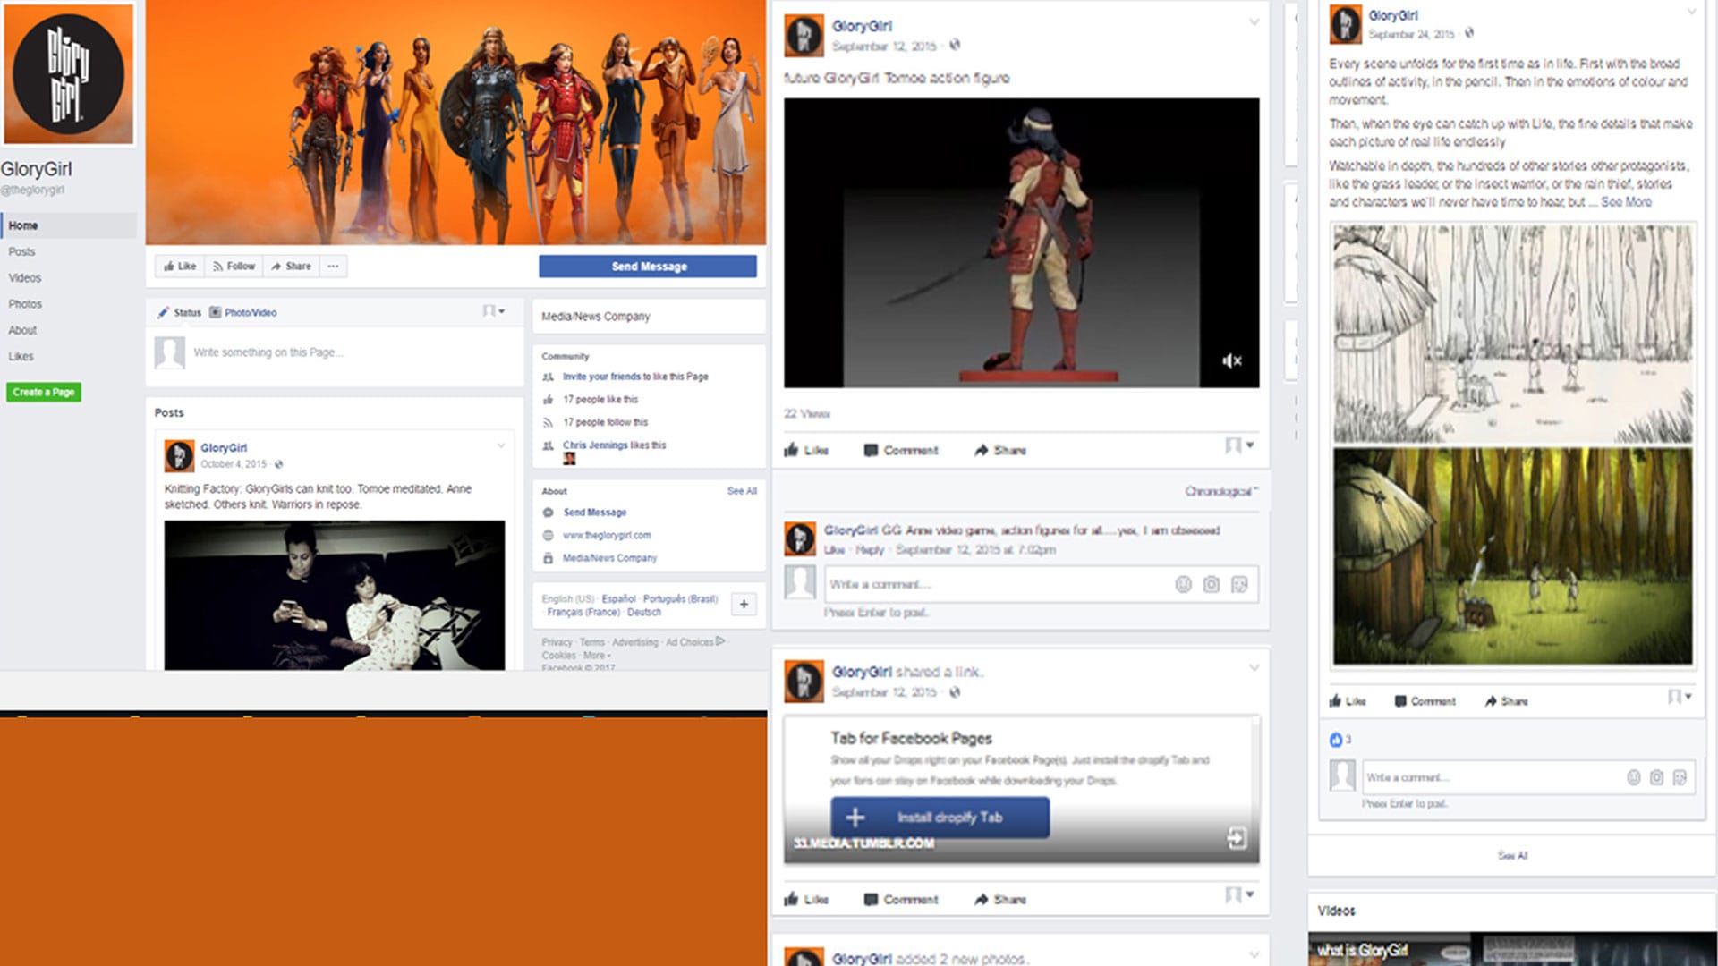Click Media/News Company category in About box

pos(610,558)
